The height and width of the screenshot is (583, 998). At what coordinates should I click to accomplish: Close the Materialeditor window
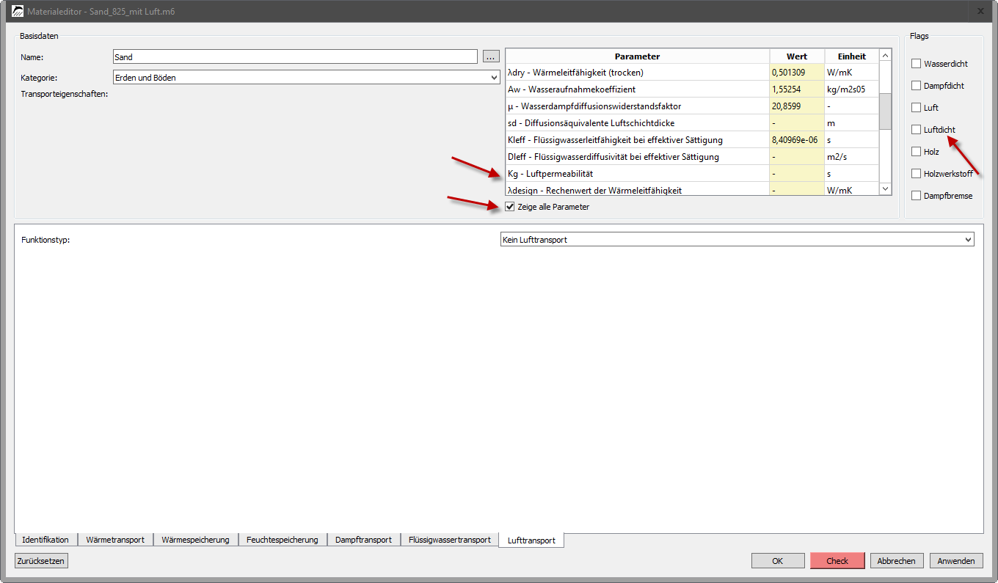[x=980, y=11]
